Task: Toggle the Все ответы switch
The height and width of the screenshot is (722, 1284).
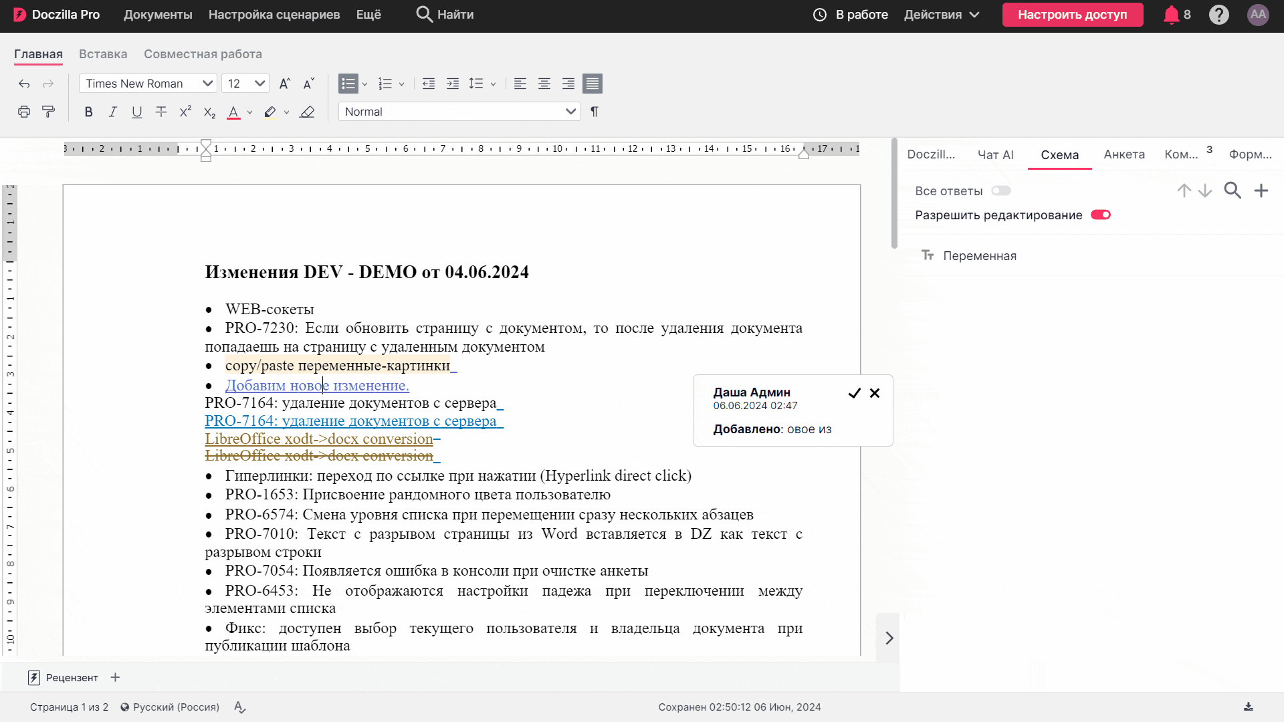Action: pos(1001,191)
